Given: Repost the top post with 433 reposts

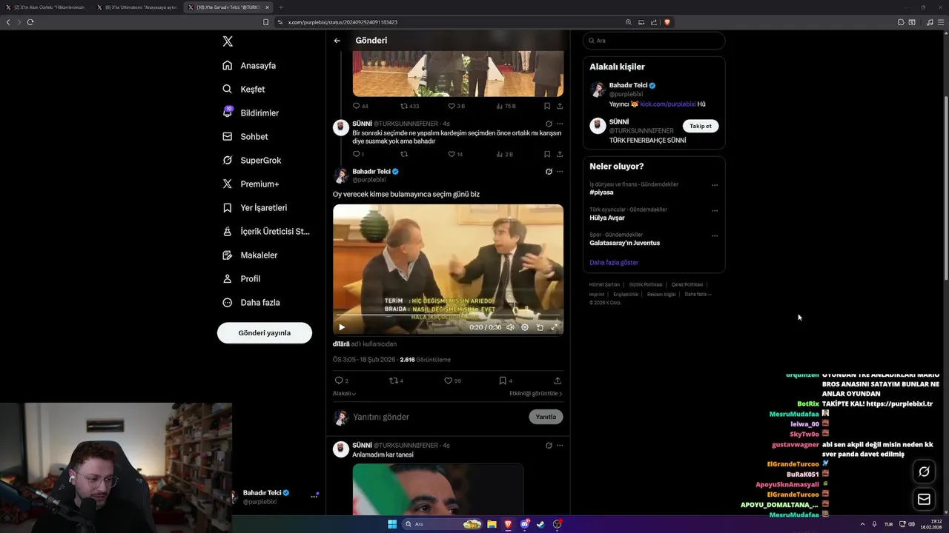Looking at the screenshot, I should coord(409,106).
